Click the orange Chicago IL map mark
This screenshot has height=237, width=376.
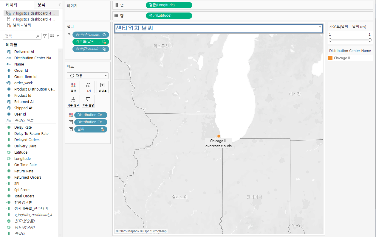pos(219,136)
